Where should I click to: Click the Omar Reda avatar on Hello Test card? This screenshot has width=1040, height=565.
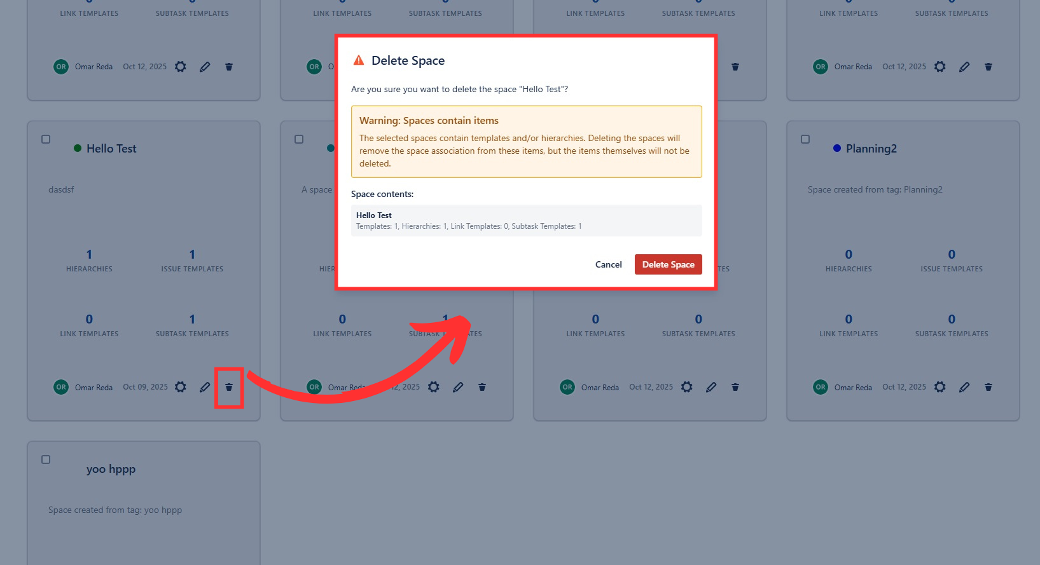[x=61, y=387]
